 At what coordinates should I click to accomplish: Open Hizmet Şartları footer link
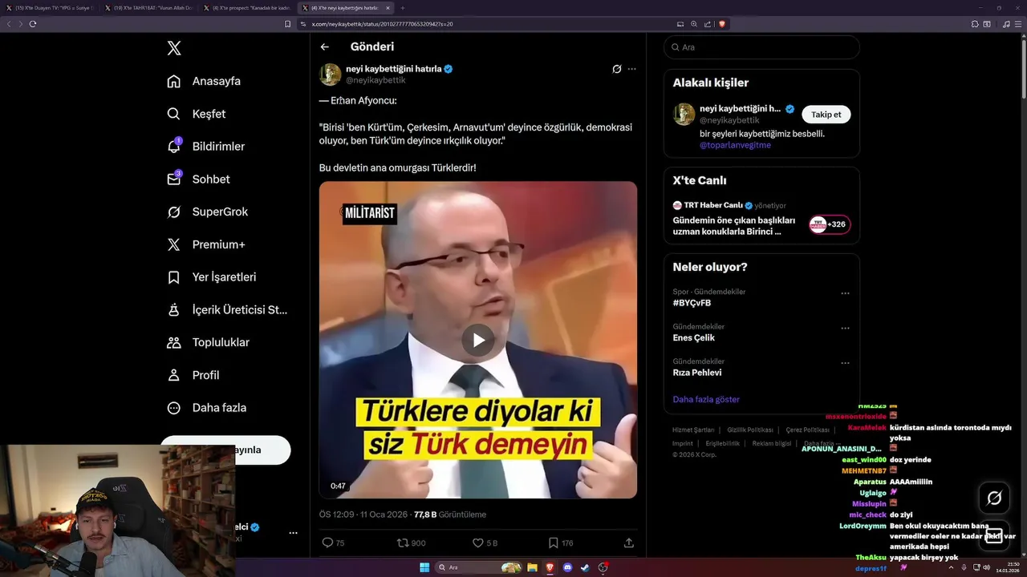[x=693, y=430]
